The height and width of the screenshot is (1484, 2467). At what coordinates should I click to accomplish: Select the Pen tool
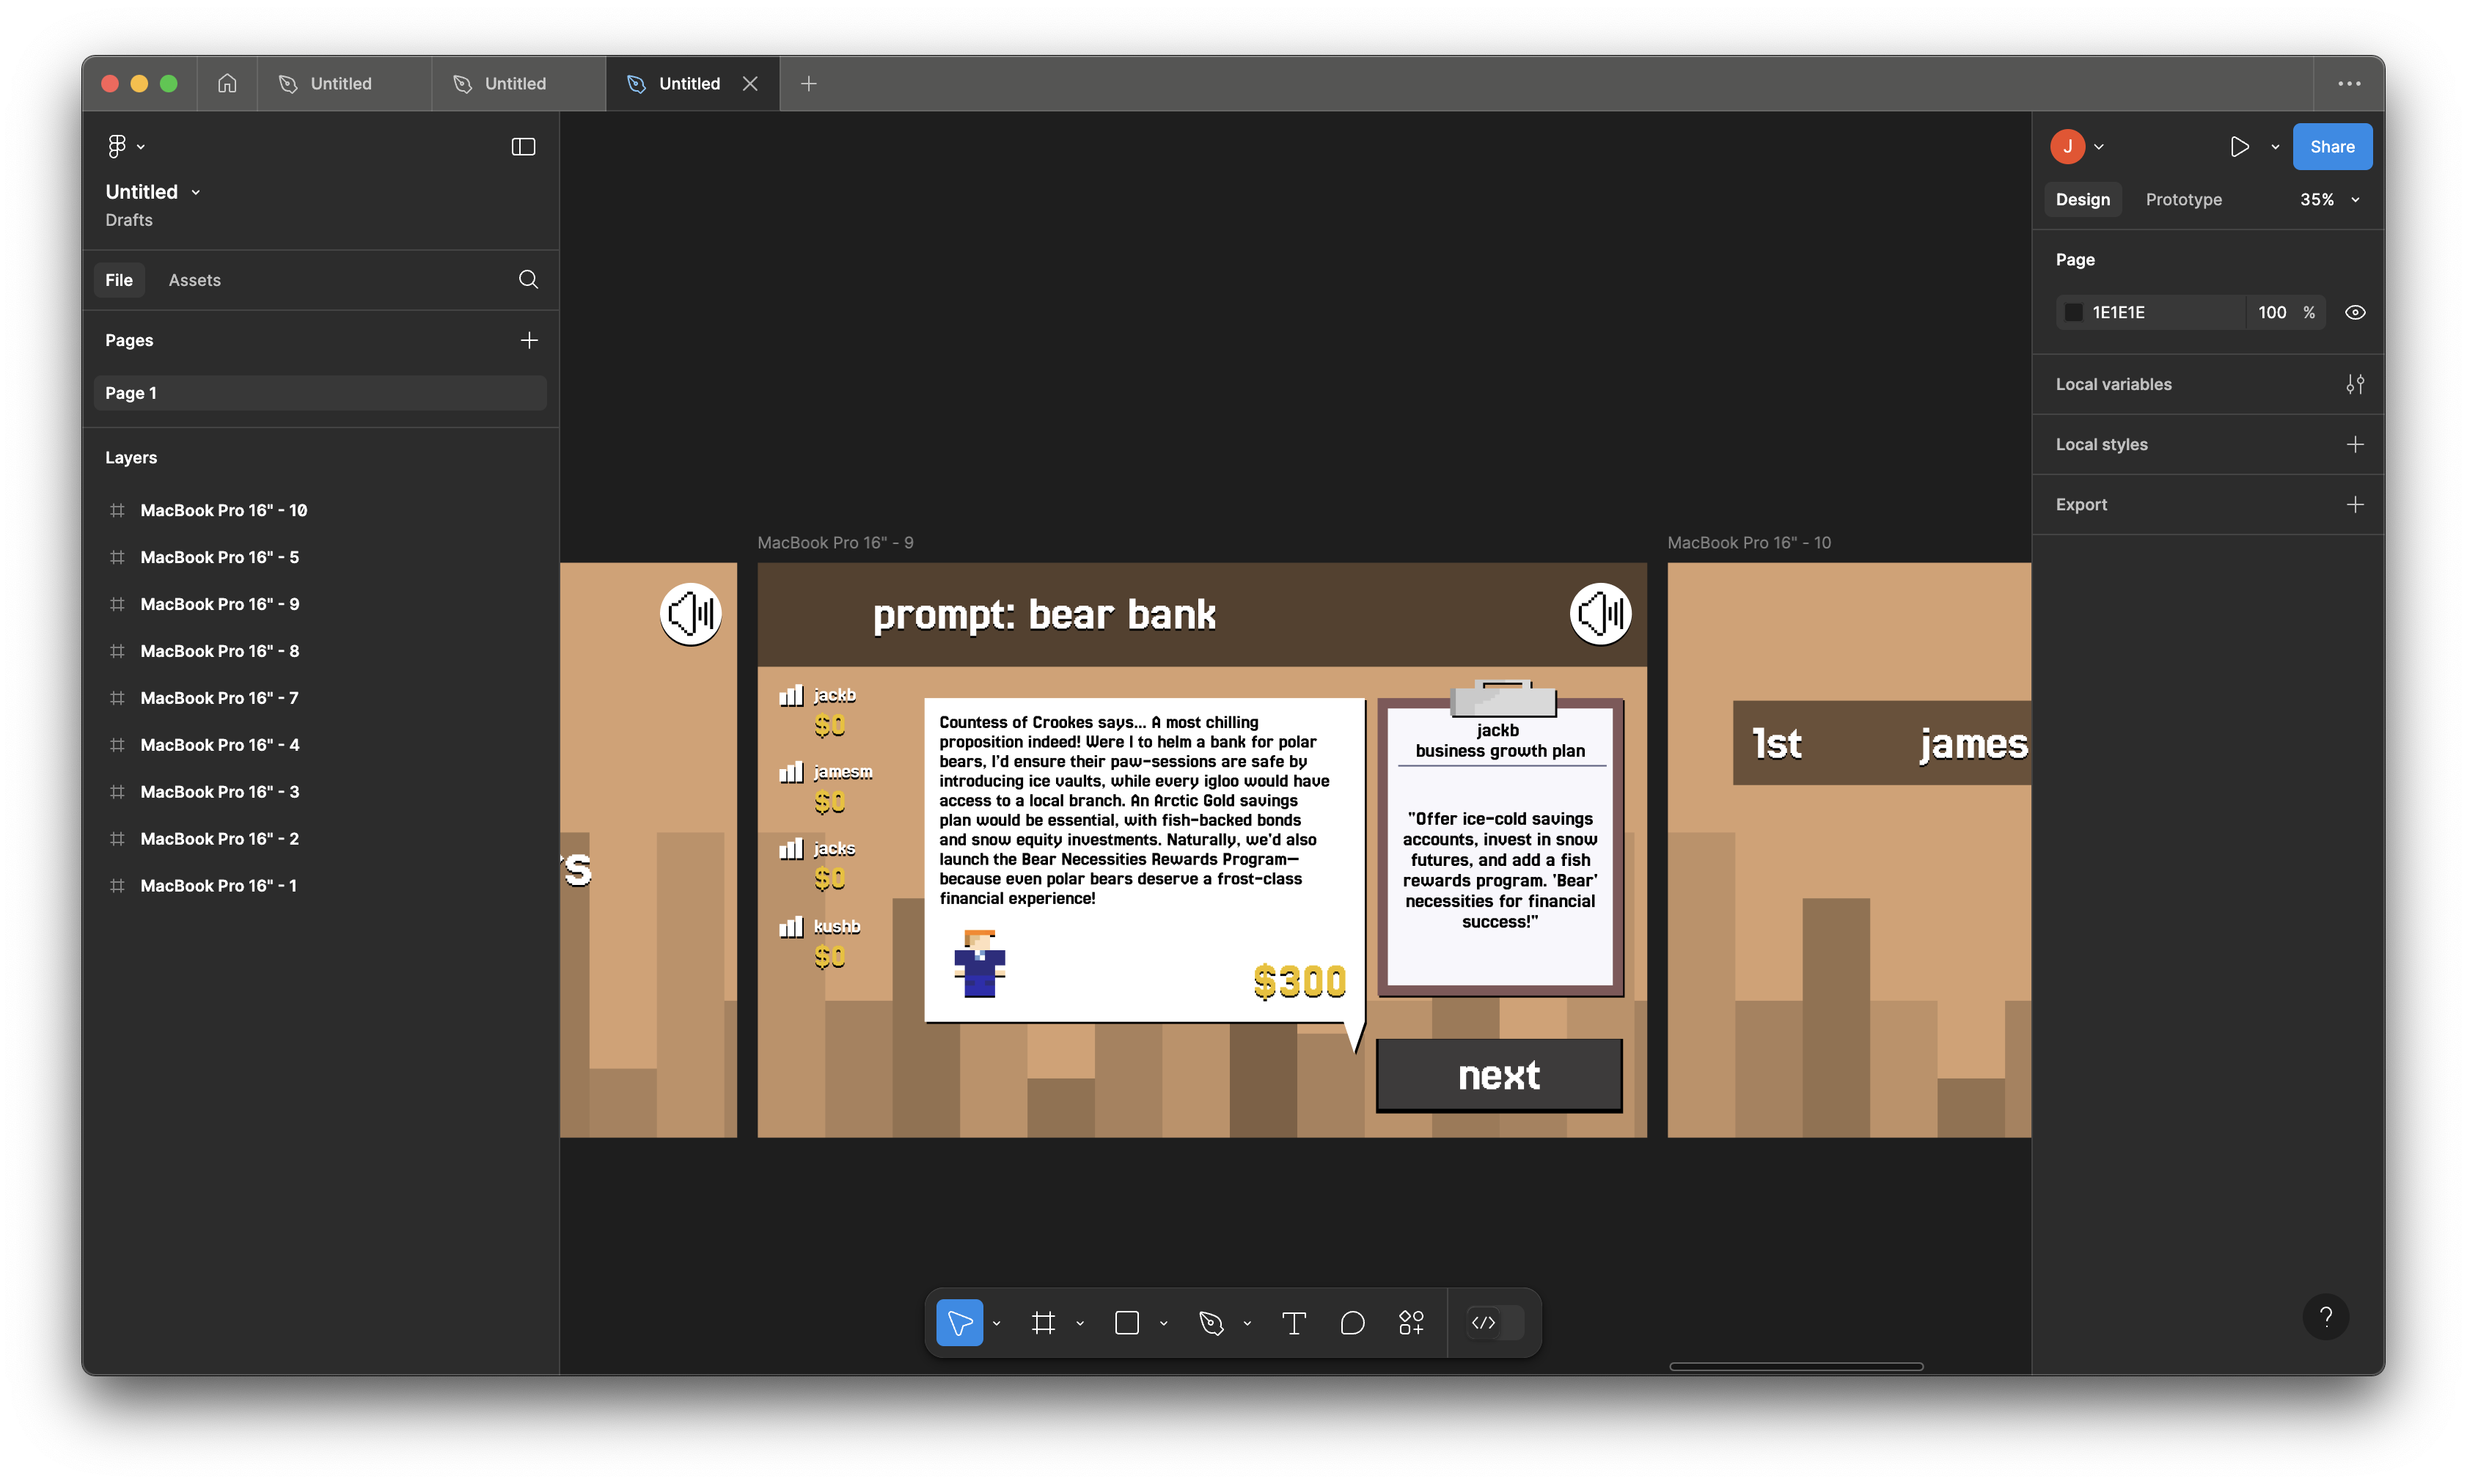pyautogui.click(x=1211, y=1323)
